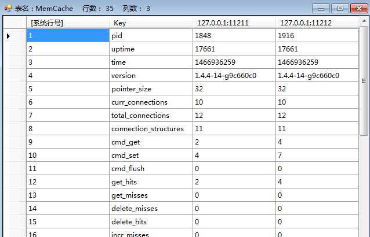Screen dimensions: 370x237
Task: Click scrollbar up arrow
Action: [364, 21]
